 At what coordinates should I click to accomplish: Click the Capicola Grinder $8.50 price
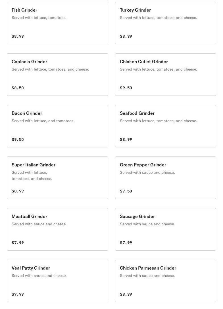click(x=18, y=88)
